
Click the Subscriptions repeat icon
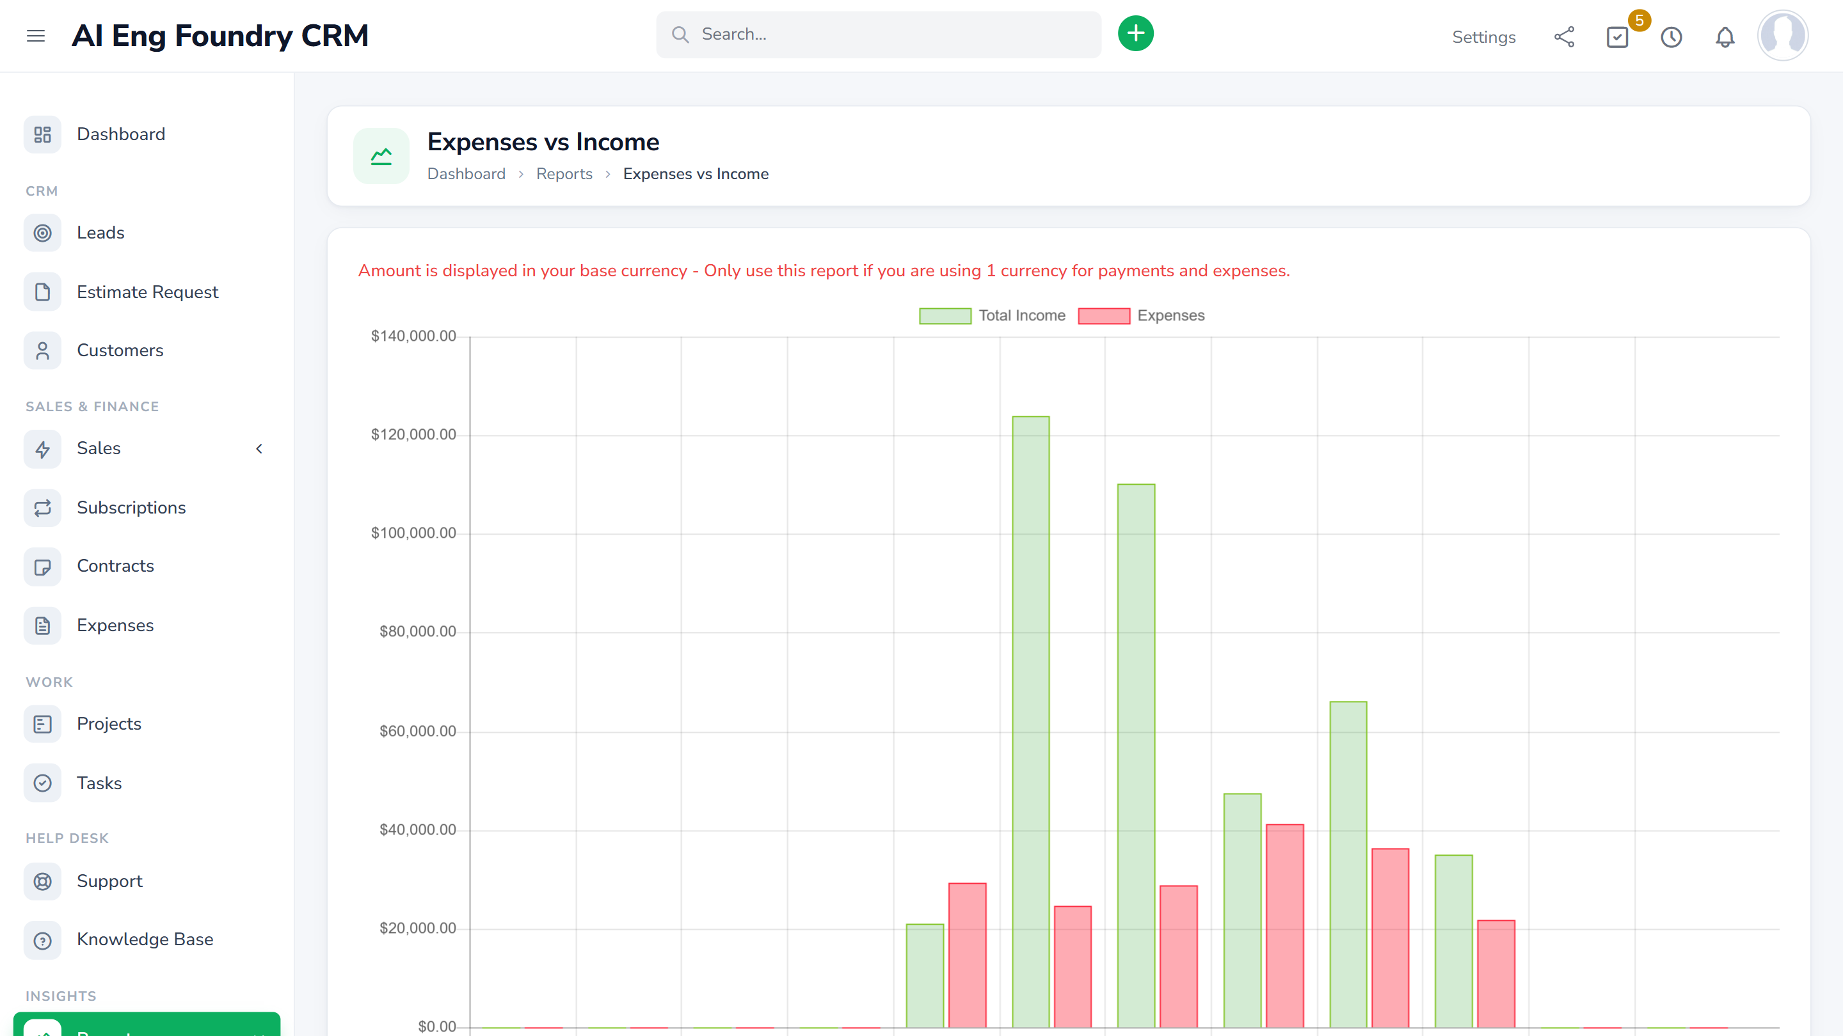(42, 508)
